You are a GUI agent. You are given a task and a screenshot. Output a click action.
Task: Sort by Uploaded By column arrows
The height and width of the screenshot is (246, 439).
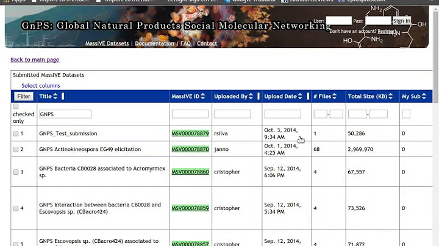tap(251, 96)
